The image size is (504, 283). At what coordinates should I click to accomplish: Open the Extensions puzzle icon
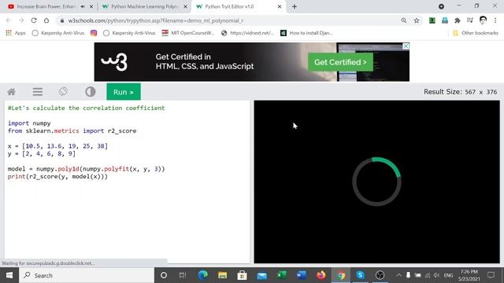(457, 20)
